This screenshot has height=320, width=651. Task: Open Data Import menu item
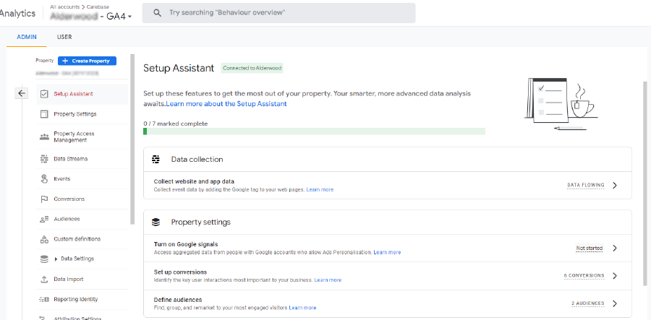tap(82, 280)
